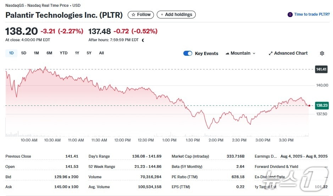This screenshot has width=333, height=196.
Task: Show the 5Y price history
Action: (89, 53)
